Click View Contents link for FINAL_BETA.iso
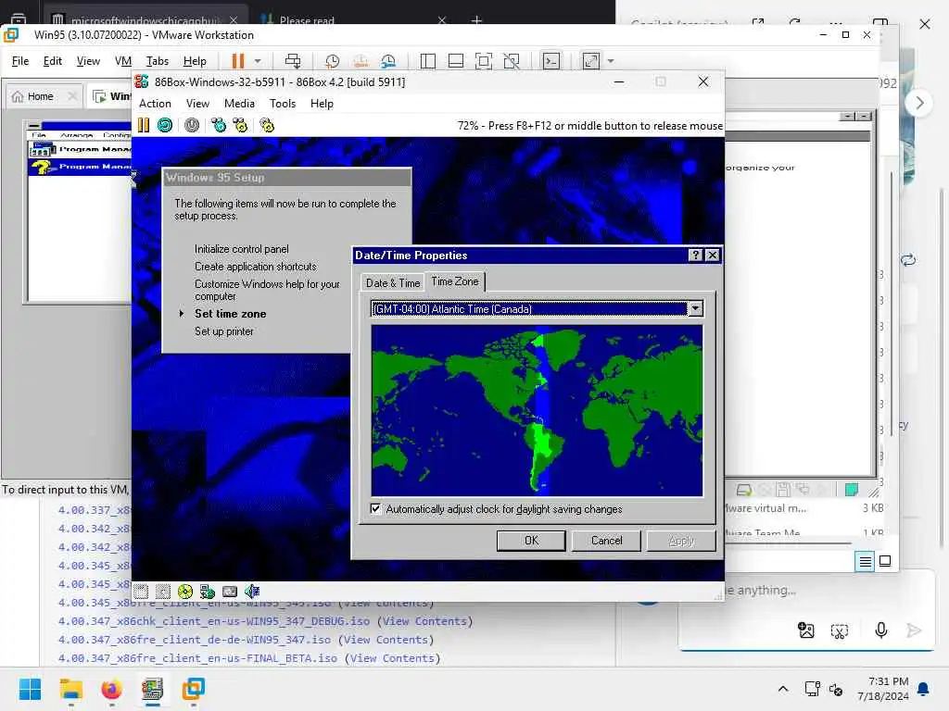The height and width of the screenshot is (711, 949). coord(392,658)
